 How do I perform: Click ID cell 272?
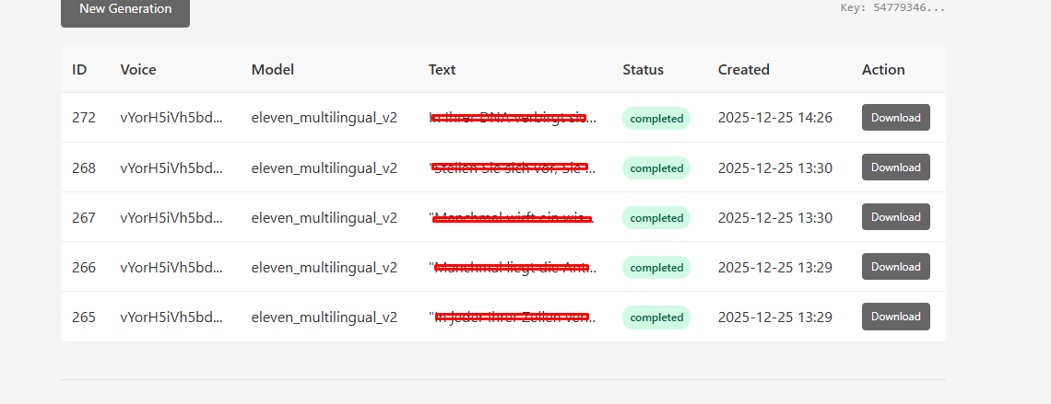(x=84, y=118)
